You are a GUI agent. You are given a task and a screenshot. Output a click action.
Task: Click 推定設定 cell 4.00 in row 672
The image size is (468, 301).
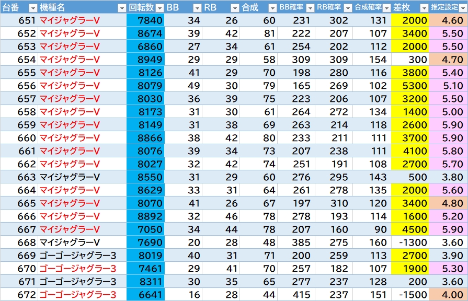[448, 295]
